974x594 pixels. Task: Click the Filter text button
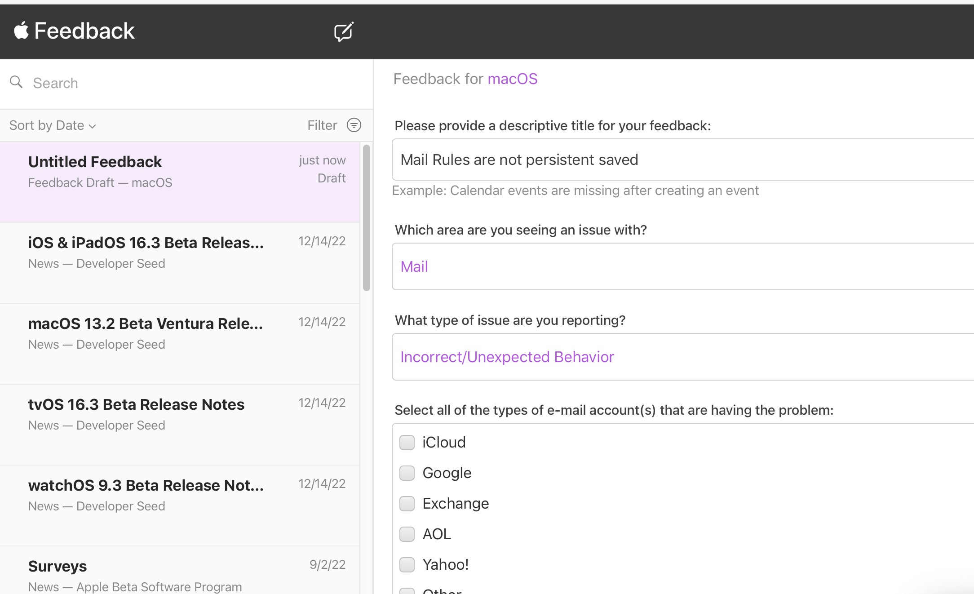click(322, 125)
